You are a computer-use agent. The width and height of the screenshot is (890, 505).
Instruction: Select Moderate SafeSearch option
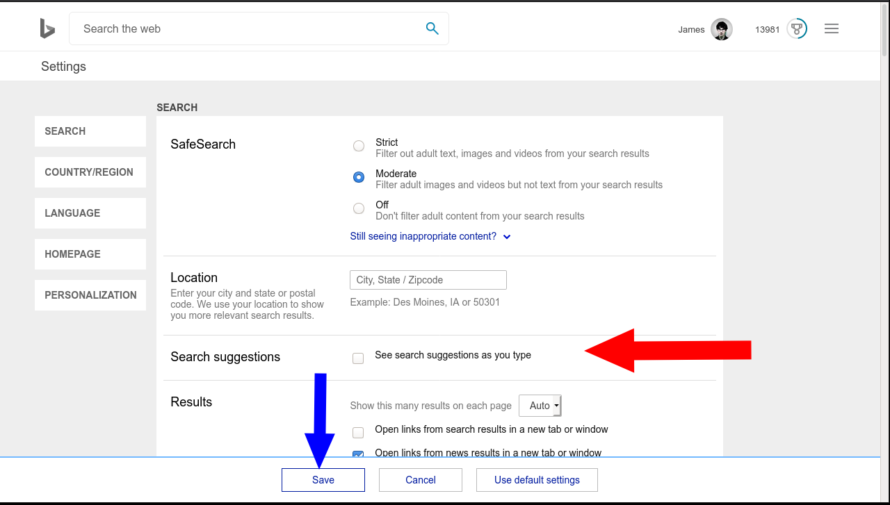tap(359, 177)
